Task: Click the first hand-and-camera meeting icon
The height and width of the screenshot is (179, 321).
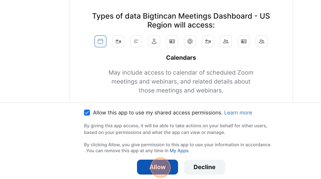Action: (118, 41)
